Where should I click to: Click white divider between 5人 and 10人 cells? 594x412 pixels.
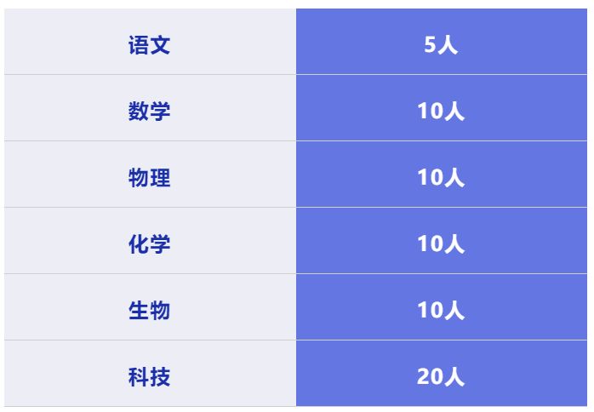[442, 75]
